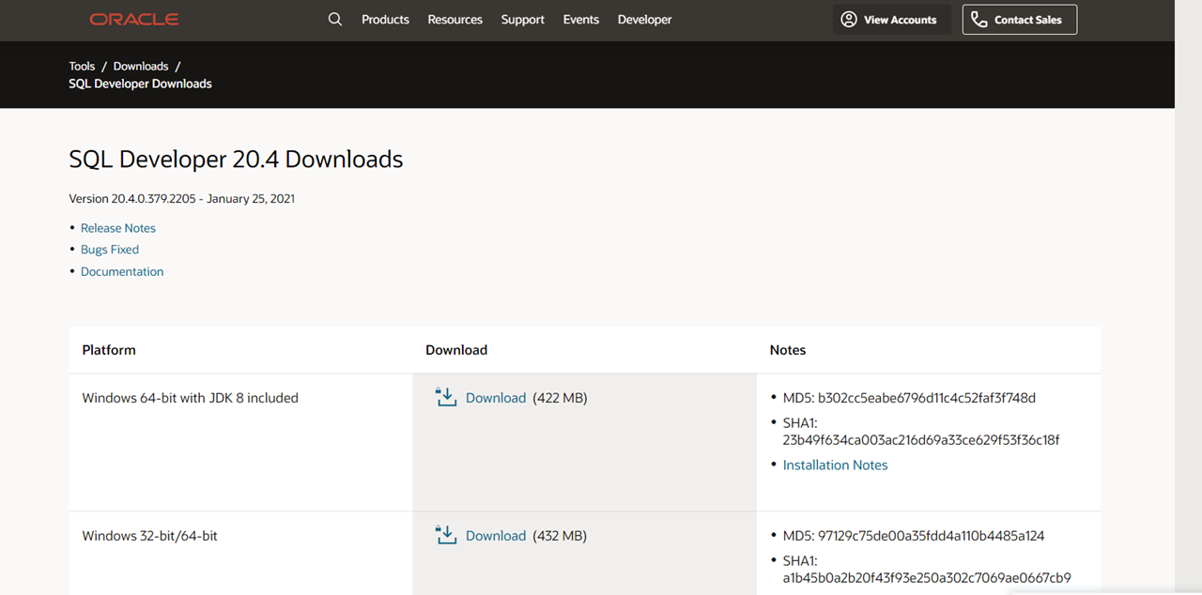Click the user account icon in View Accounts
The height and width of the screenshot is (595, 1202).
point(849,19)
